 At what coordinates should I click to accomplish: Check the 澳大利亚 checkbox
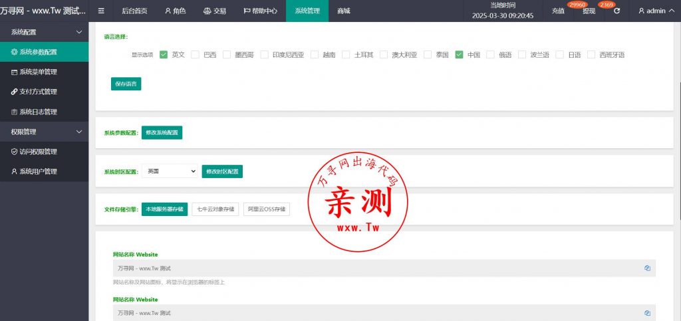[x=384, y=54]
